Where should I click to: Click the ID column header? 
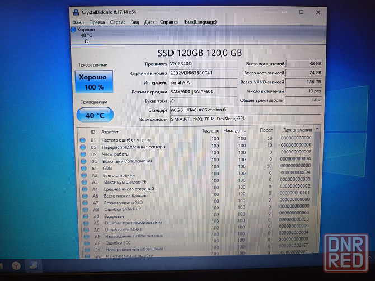[x=93, y=132]
